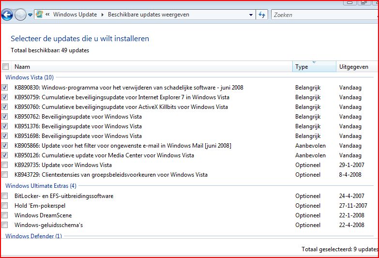The image size is (379, 258).
Task: Open the address bar history dropdown
Action: click(251, 15)
